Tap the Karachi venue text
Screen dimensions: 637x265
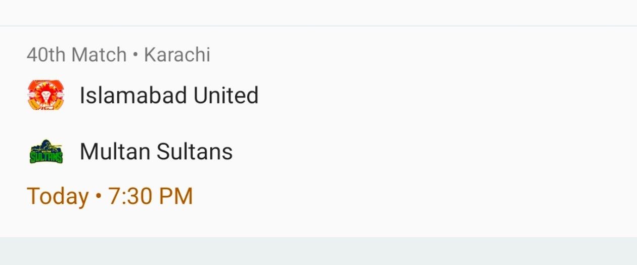point(177,55)
